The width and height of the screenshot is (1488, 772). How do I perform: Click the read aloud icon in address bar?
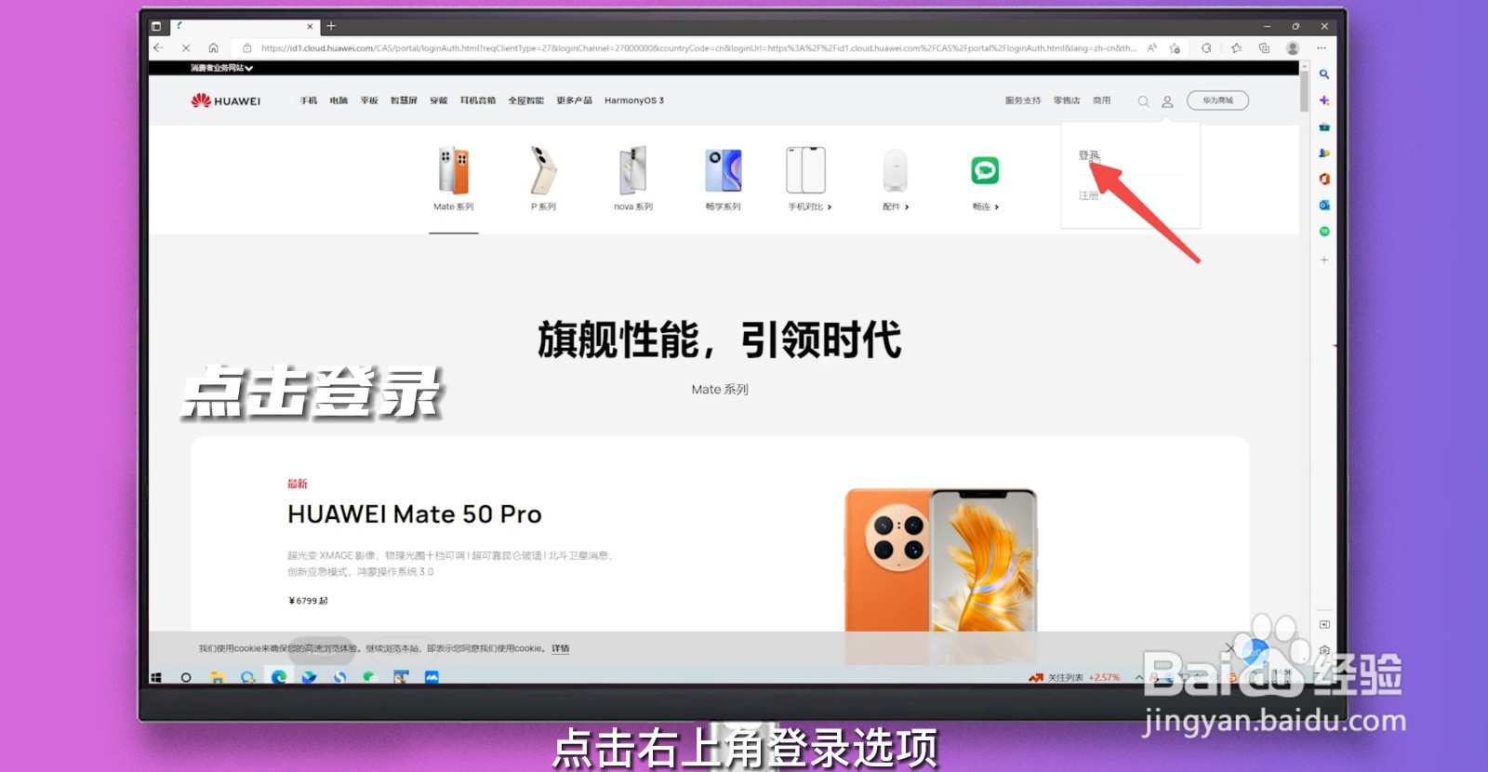[x=1152, y=47]
